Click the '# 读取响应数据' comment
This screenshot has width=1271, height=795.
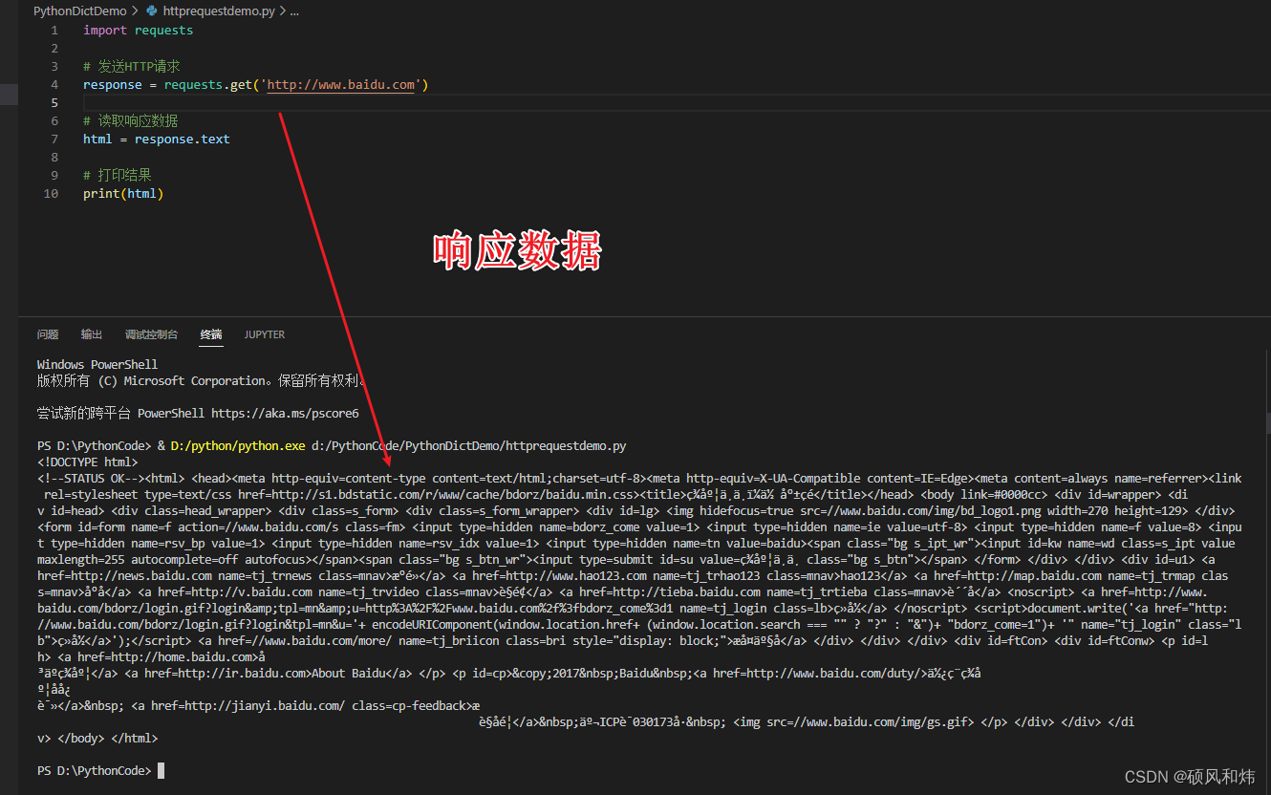click(130, 121)
